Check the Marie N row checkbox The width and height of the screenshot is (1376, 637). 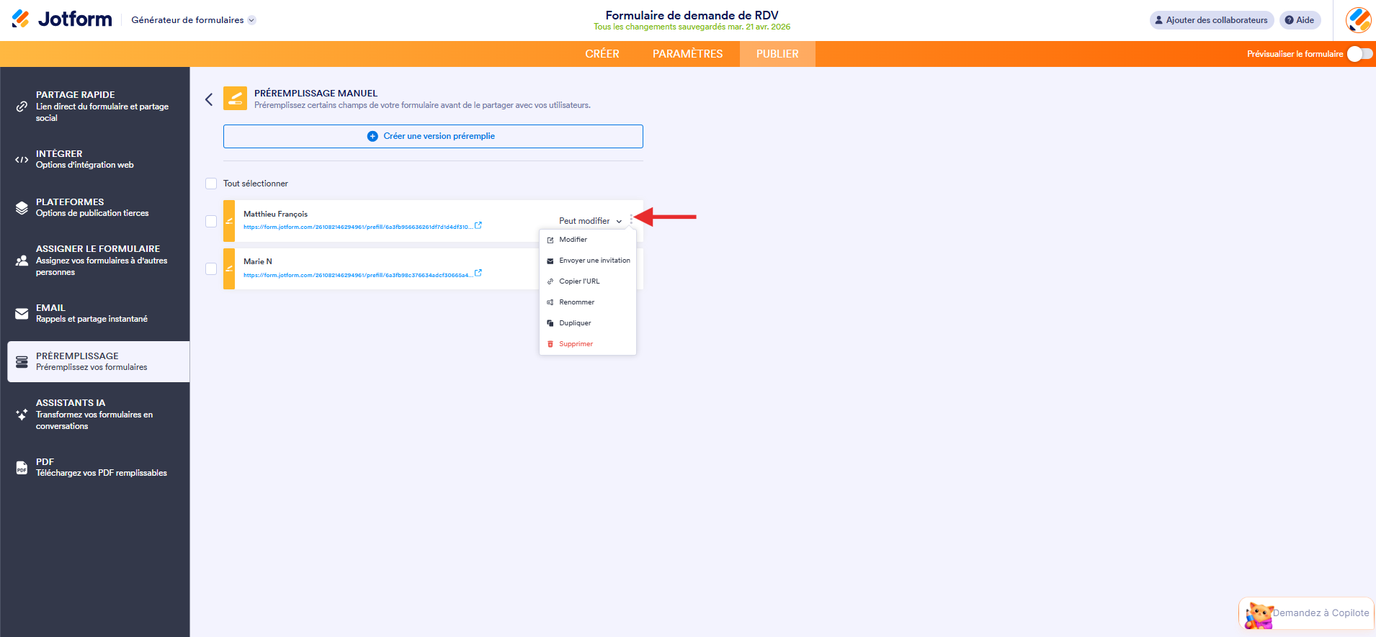click(211, 268)
